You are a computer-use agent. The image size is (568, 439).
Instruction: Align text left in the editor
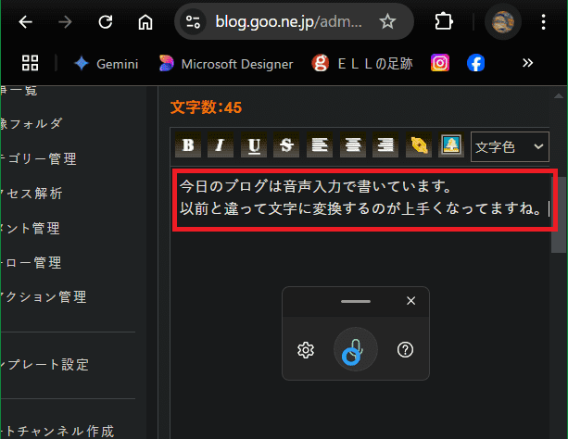click(x=320, y=145)
